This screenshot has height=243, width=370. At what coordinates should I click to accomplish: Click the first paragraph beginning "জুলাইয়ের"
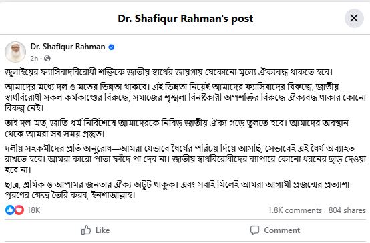pyautogui.click(x=168, y=72)
